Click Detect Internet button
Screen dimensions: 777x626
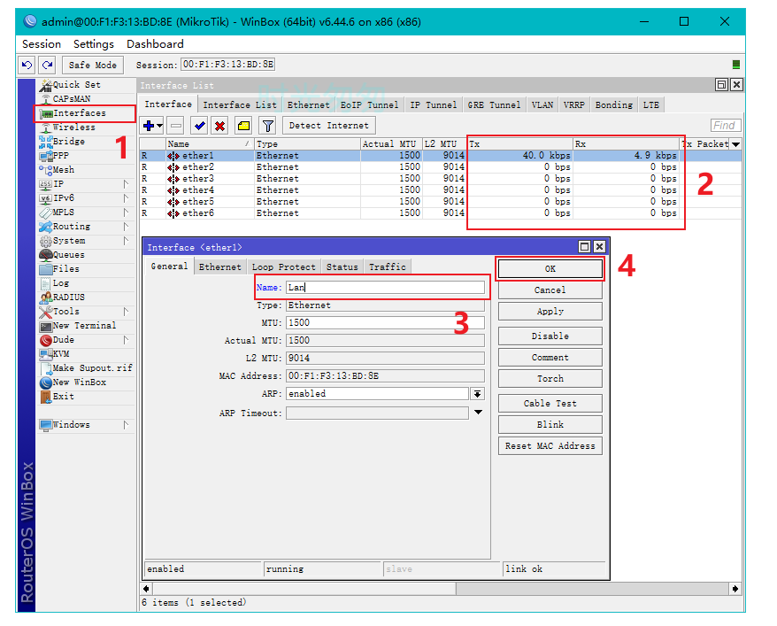click(329, 126)
